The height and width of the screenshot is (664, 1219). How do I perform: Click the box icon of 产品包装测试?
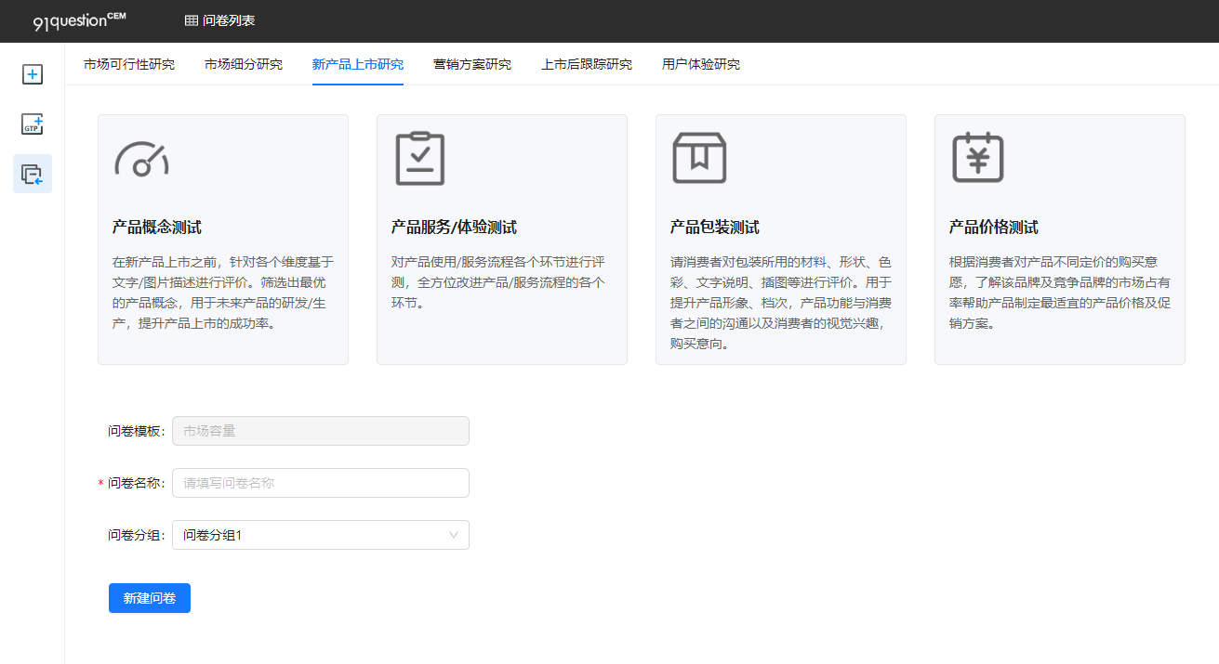coord(699,158)
